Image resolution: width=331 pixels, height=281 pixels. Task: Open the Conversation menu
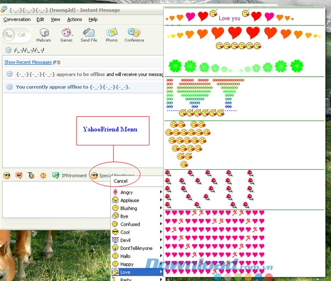[x=17, y=19]
